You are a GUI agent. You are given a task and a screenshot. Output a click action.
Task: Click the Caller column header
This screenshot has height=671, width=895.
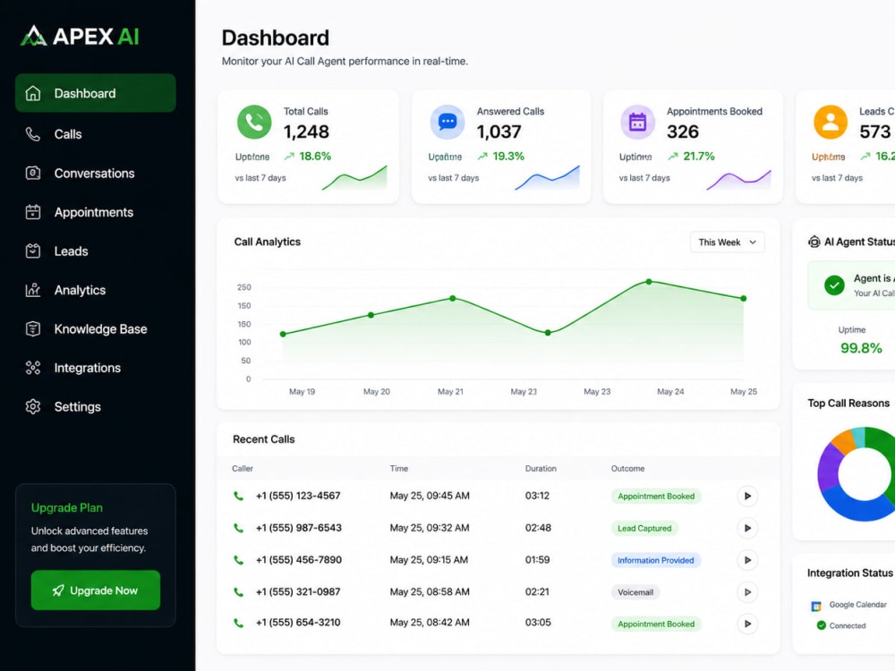pos(242,469)
